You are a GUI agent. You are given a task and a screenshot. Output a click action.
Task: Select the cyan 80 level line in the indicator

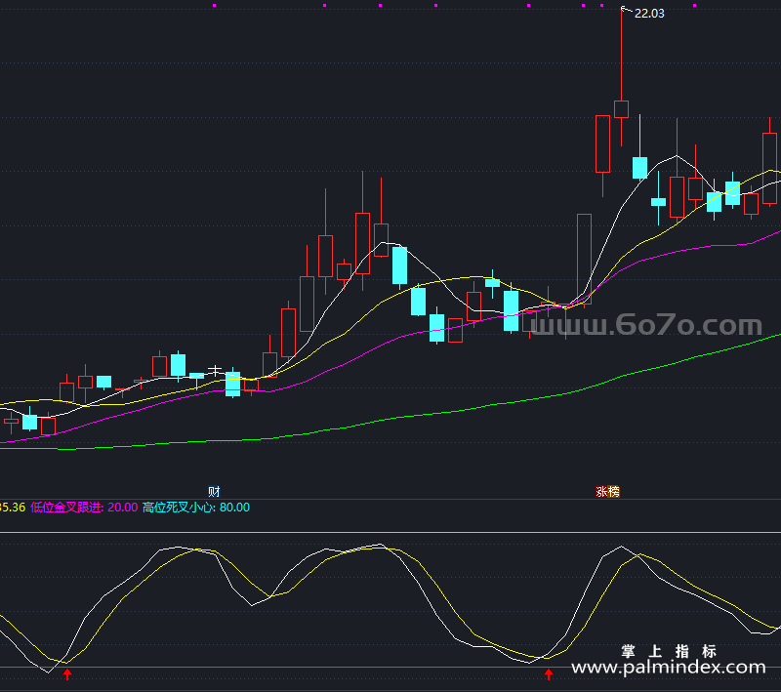(390, 533)
